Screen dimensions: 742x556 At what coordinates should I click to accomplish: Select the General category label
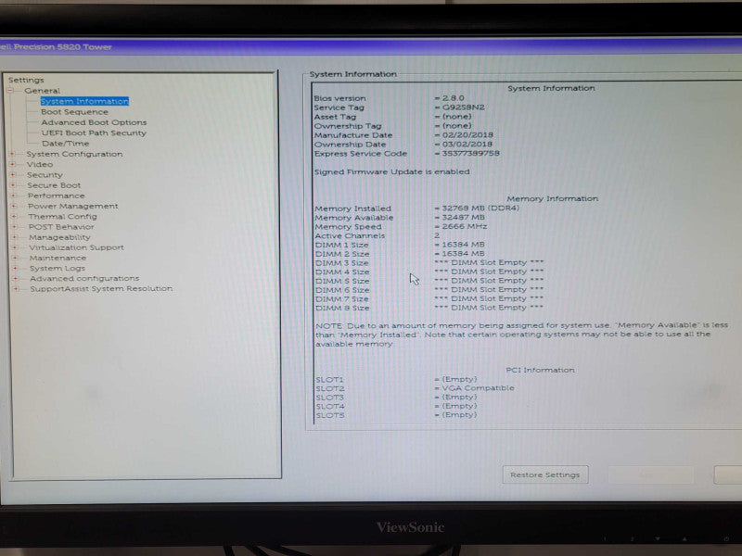(x=42, y=90)
